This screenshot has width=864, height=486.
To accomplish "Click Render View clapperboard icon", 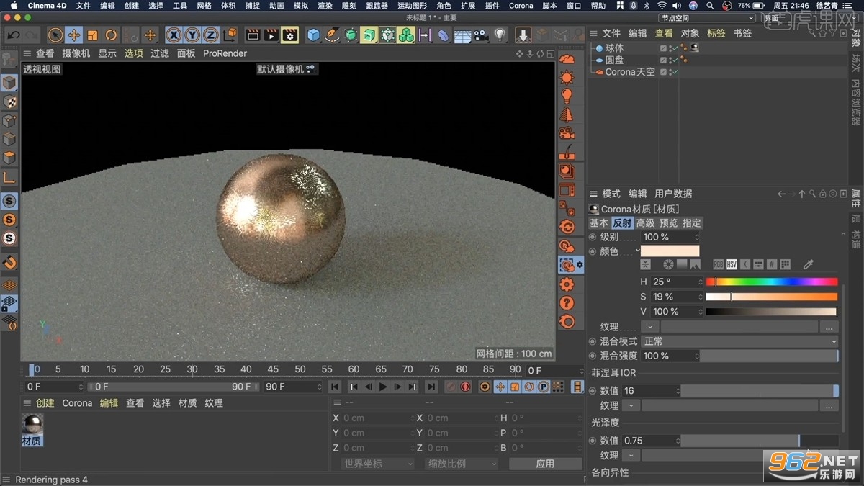I will coord(253,35).
